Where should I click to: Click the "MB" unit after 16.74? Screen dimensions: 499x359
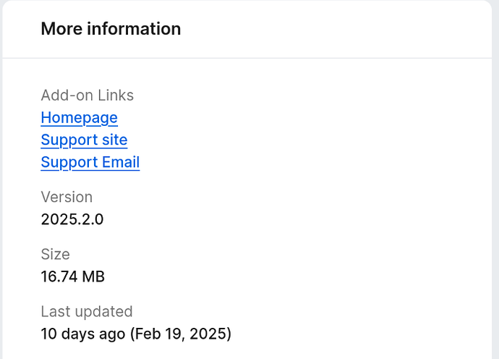tap(93, 276)
